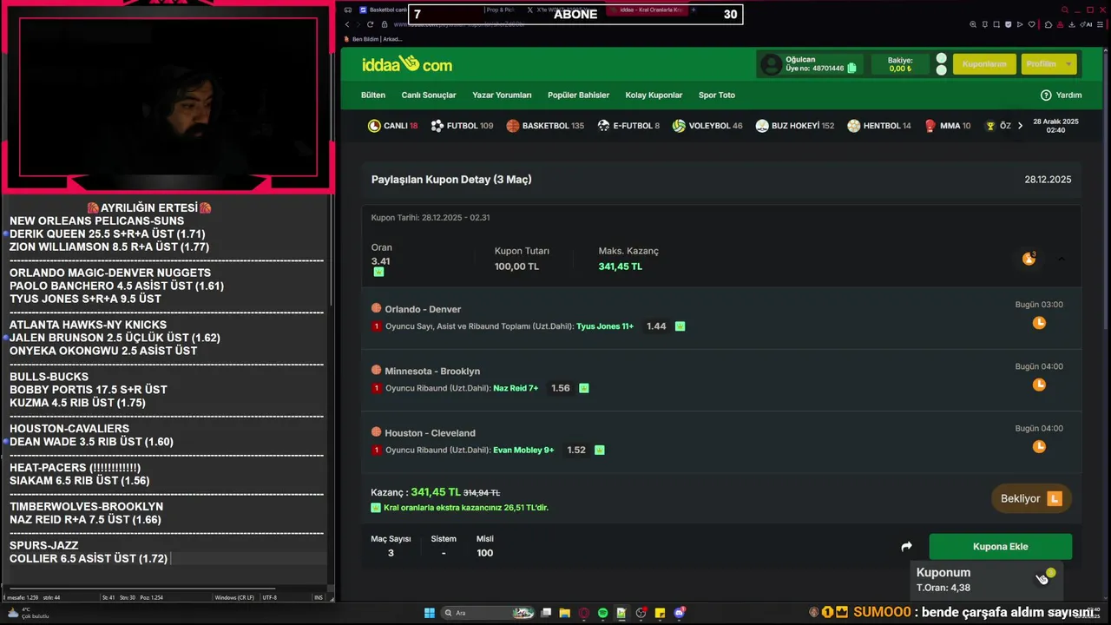Open Spotify from the taskbar
Viewport: 1111px width, 625px height.
[602, 613]
